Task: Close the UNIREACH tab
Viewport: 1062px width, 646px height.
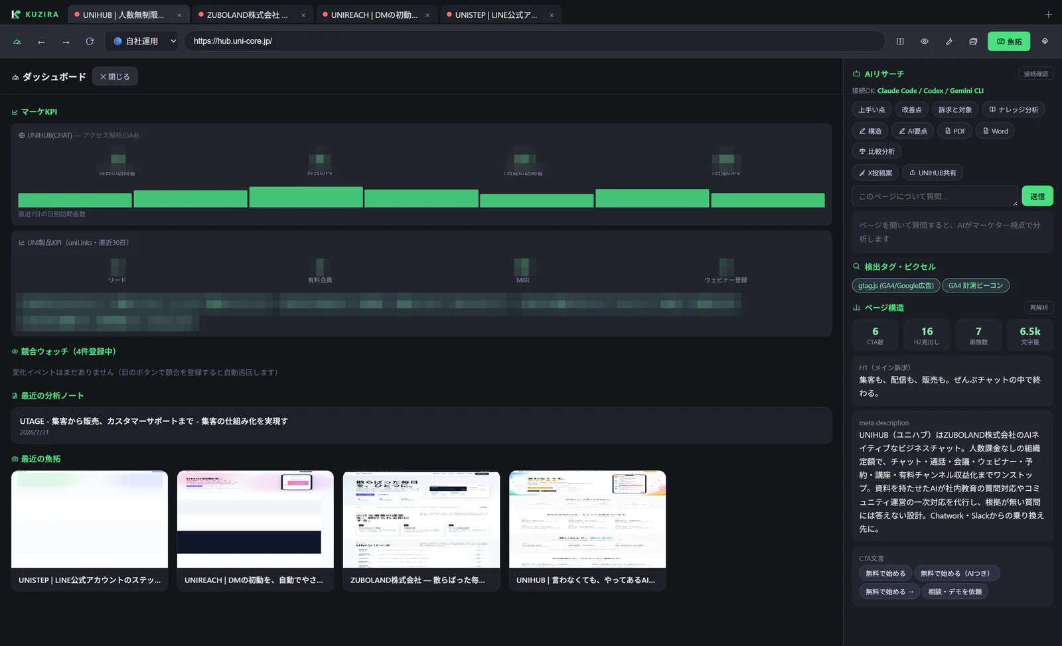Action: point(427,15)
